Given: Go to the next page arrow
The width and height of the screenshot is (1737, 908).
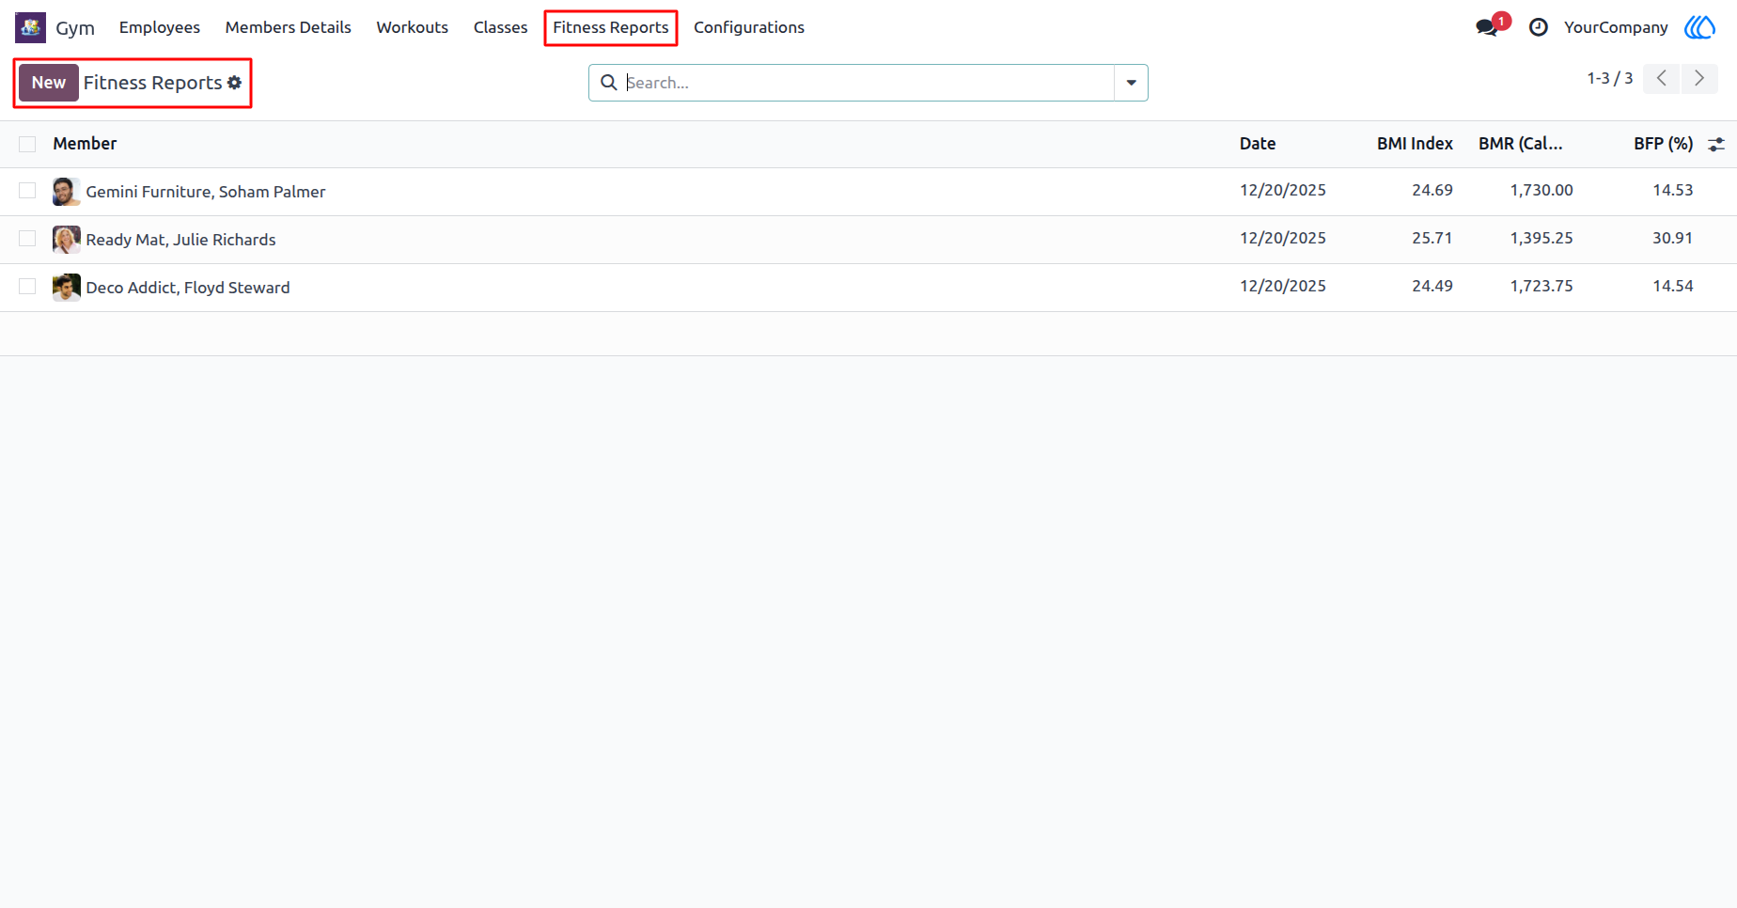Looking at the screenshot, I should (x=1699, y=78).
